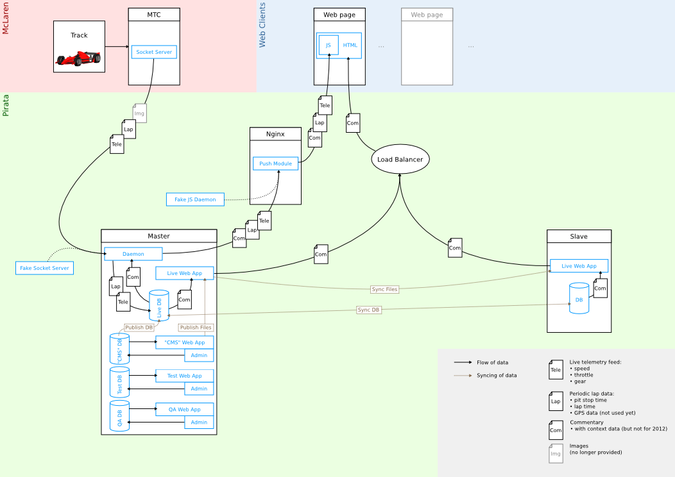Screen dimensions: 675x477
Task: Select the Live DB cylinder in Master
Action: point(159,306)
